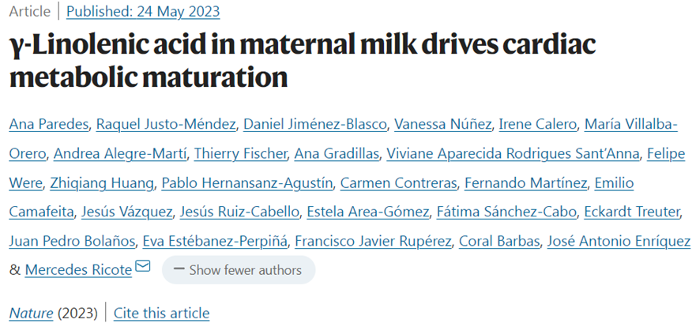The height and width of the screenshot is (327, 696).
Task: Click author Zhiqiang Huang
Action: (102, 182)
